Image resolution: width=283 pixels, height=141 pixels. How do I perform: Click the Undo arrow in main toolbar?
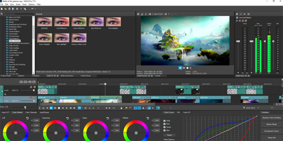tap(32, 8)
